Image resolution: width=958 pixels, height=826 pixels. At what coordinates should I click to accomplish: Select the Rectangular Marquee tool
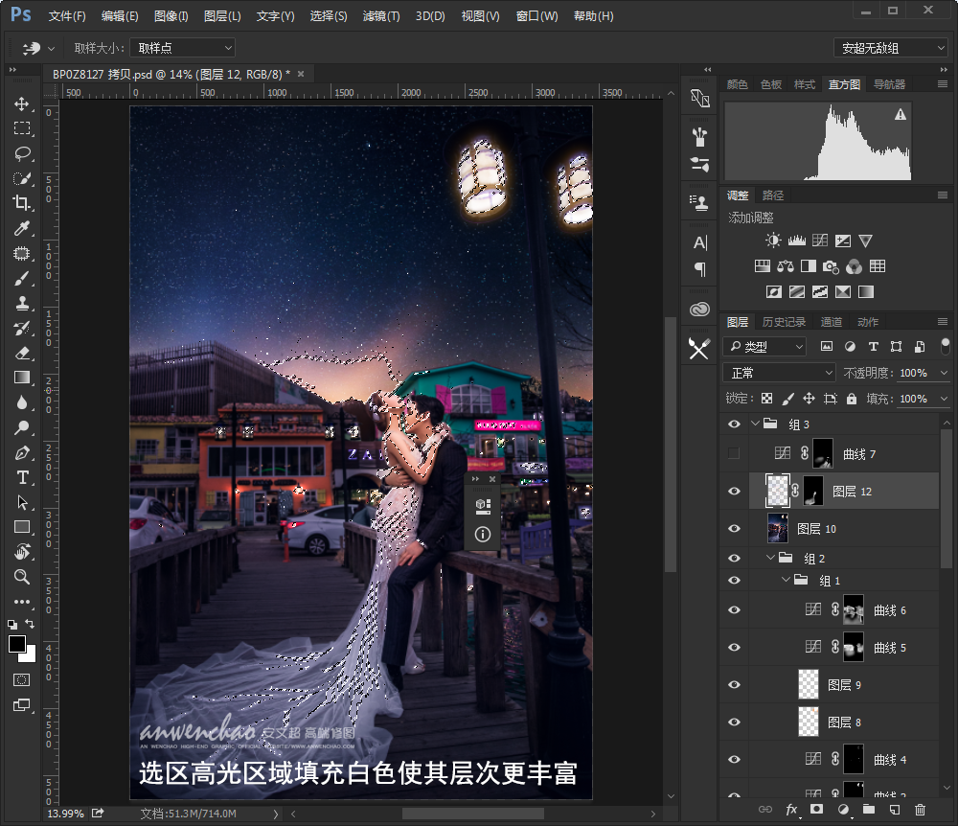point(22,128)
